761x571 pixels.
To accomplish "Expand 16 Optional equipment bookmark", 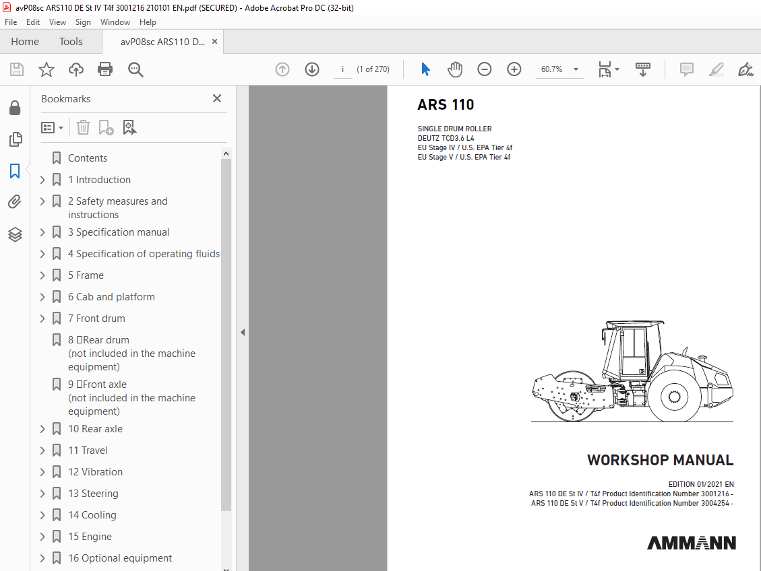I will point(42,558).
